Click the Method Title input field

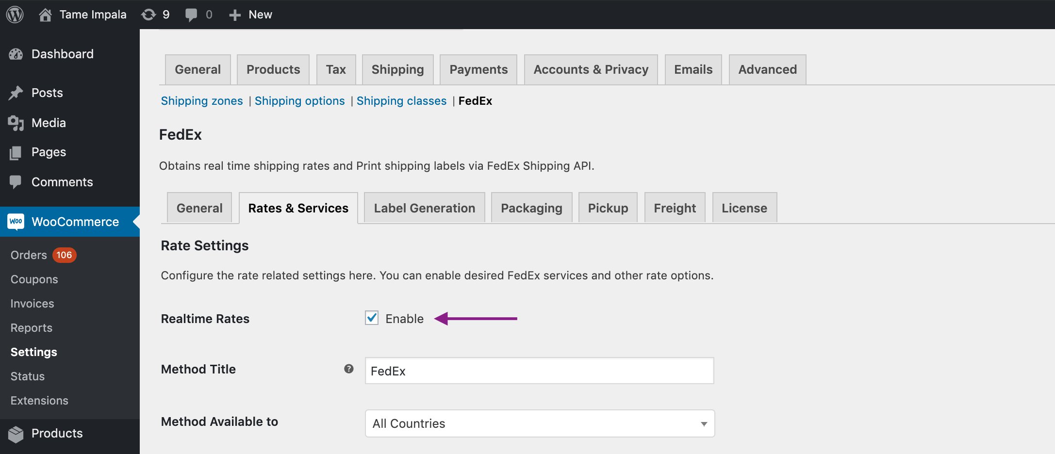[539, 371]
